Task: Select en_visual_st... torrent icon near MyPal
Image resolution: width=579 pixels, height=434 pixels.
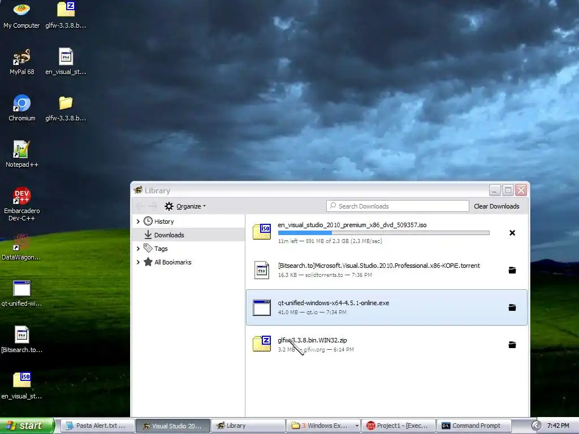Action: click(66, 62)
